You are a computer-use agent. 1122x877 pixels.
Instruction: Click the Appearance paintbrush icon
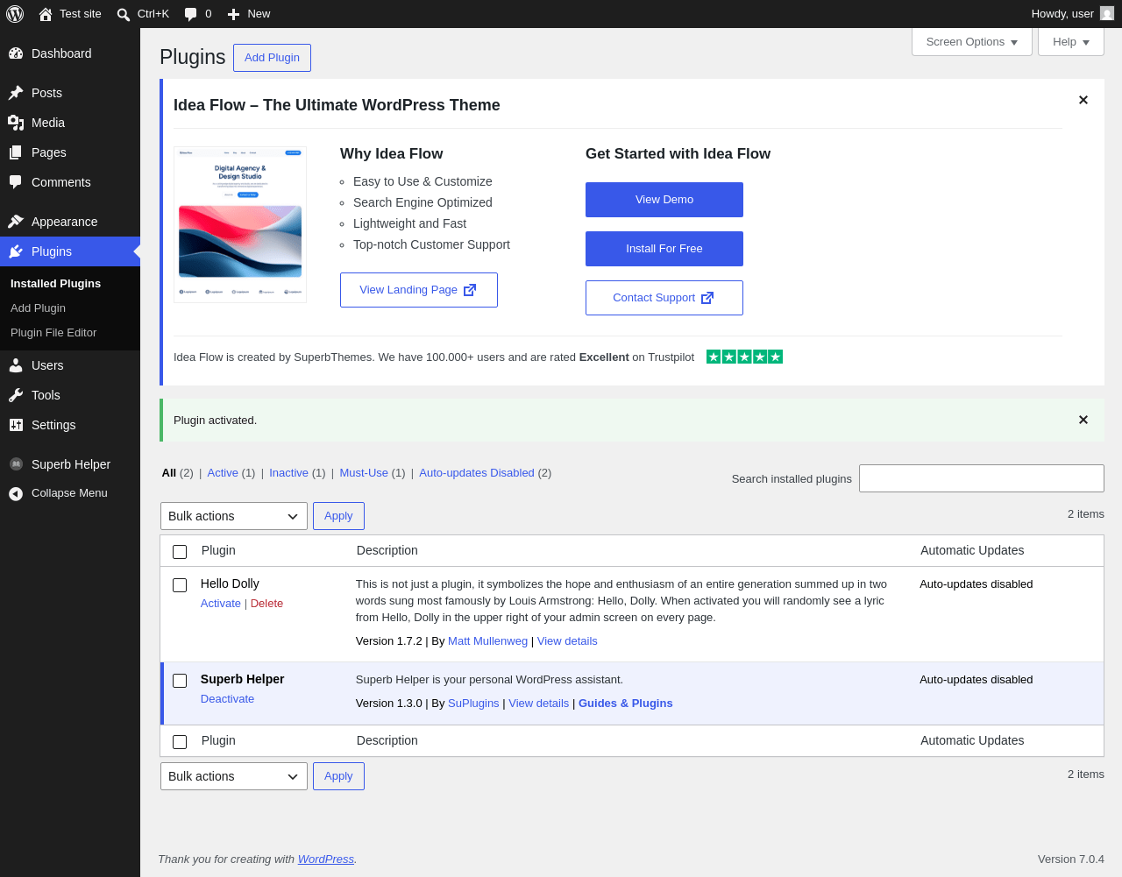(x=16, y=222)
